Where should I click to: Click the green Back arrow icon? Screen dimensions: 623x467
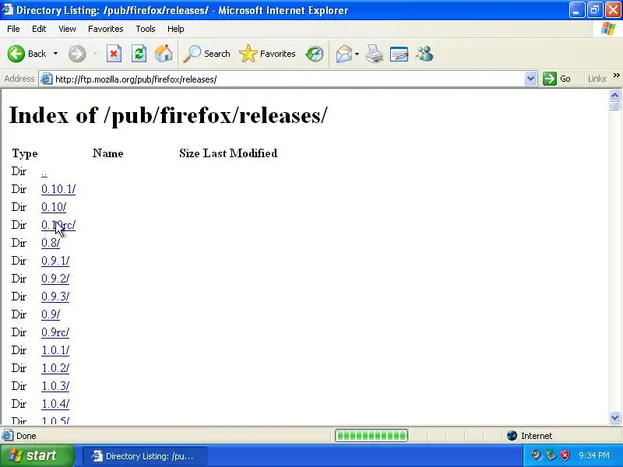click(x=16, y=54)
